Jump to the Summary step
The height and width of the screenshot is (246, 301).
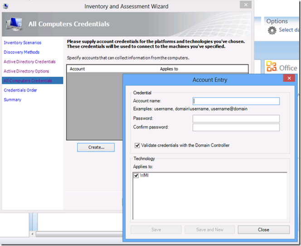13,100
